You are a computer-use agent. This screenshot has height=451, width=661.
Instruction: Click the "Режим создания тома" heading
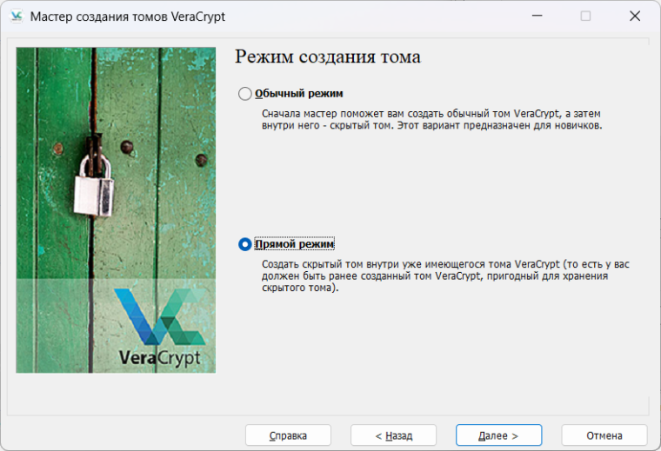point(328,57)
